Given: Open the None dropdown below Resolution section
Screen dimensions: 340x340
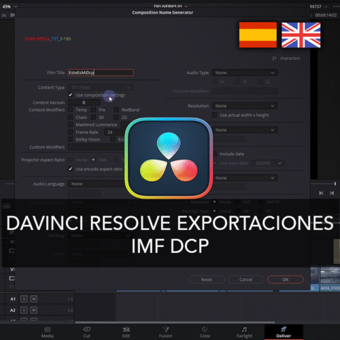Looking at the screenshot, I should 245,130.
